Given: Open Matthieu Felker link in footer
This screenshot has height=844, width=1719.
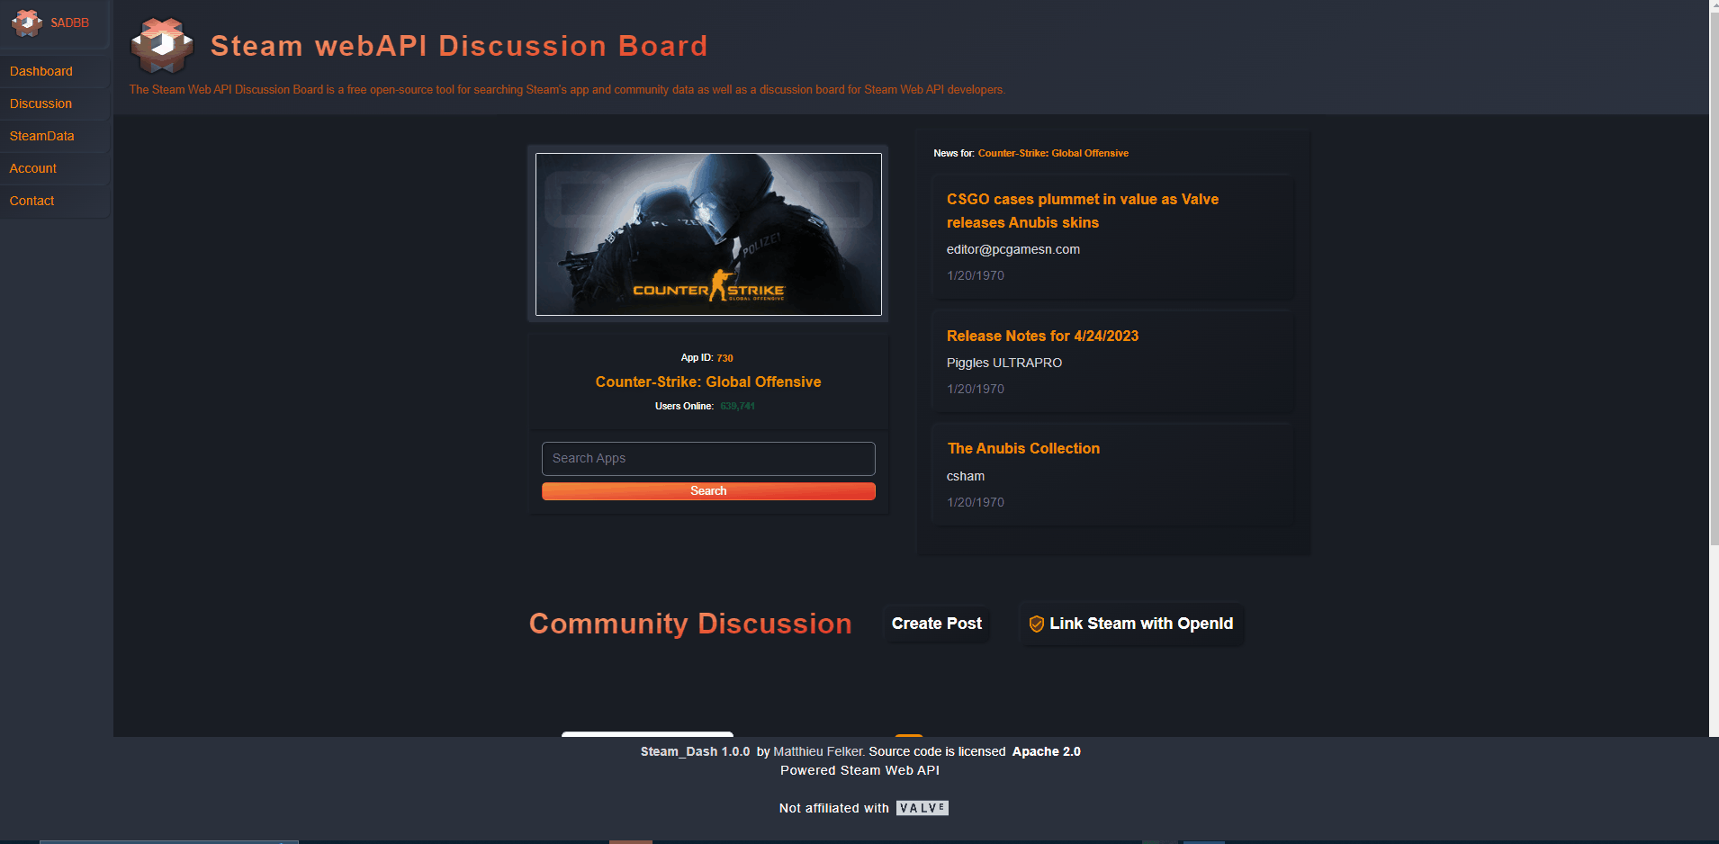Looking at the screenshot, I should [818, 751].
